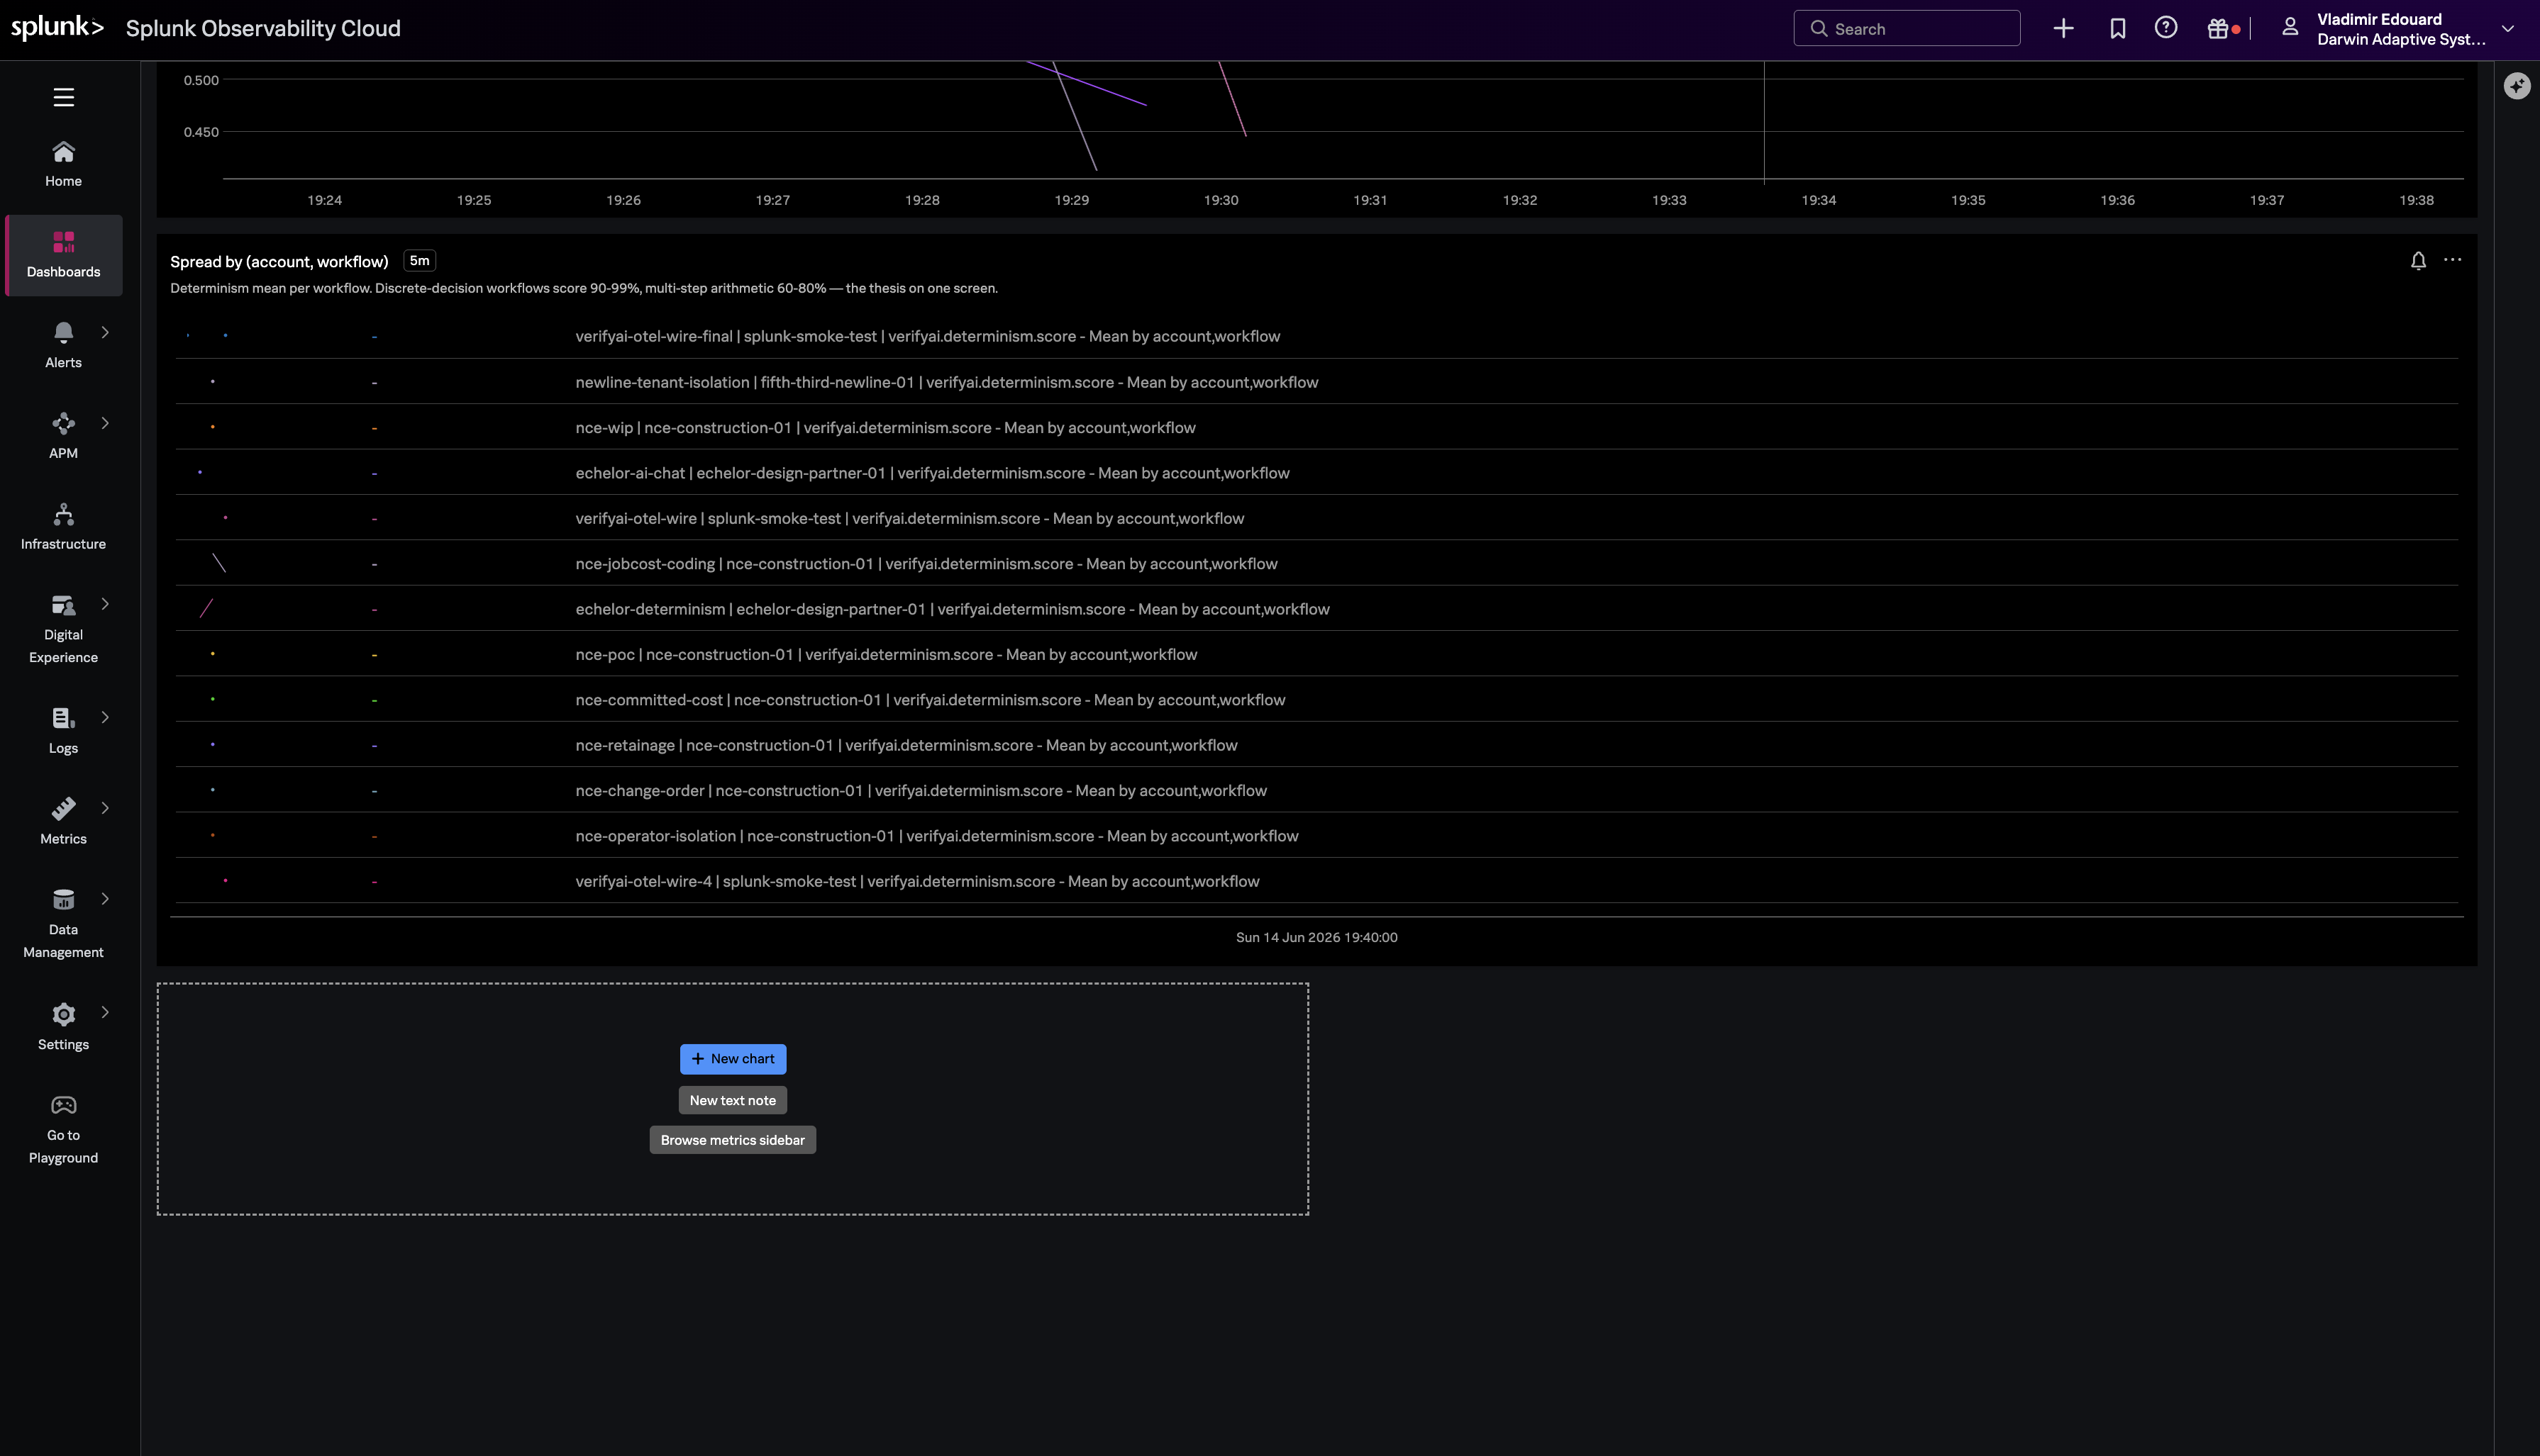Screen dimensions: 2540x1456
Task: Click Browse metrics sidebar button
Action: click(732, 1140)
